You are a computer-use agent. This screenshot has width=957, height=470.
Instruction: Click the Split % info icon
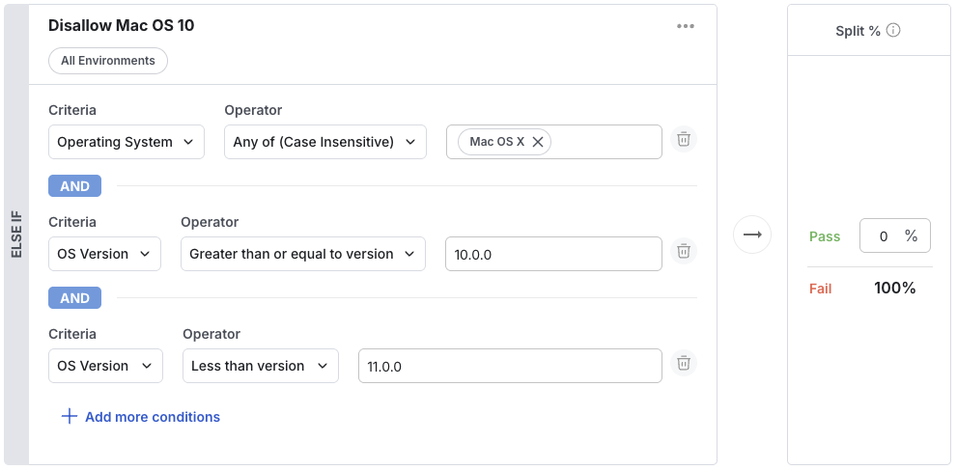click(x=893, y=31)
